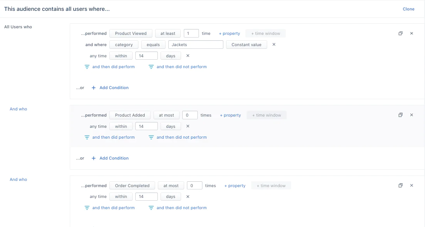Viewport: 425px width, 227px height.
Task: Clear the 14 days time window in Product Added
Action: 188,126
